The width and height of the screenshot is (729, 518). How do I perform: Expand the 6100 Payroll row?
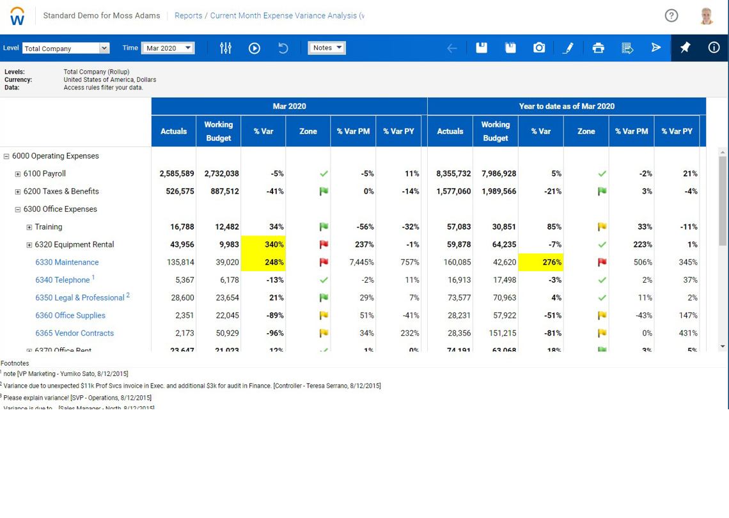coord(18,174)
